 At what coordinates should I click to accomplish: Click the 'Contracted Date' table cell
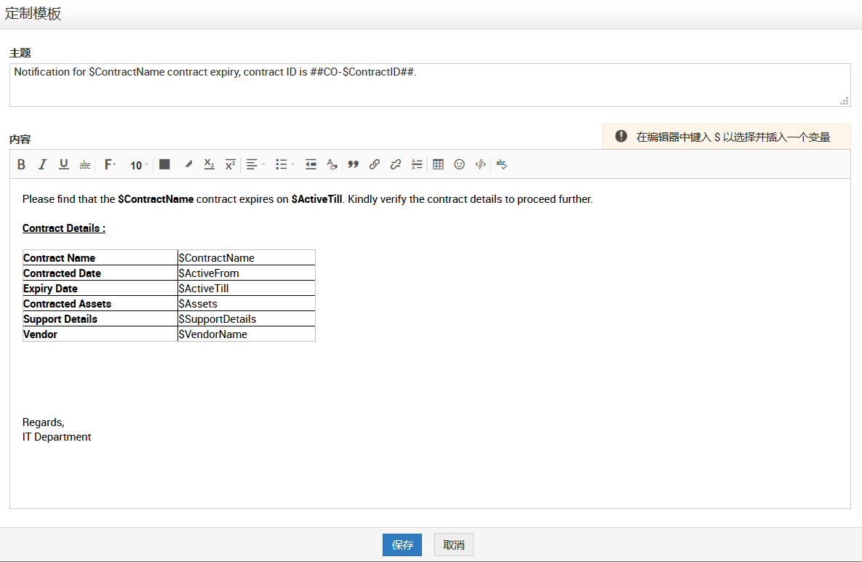pos(100,273)
